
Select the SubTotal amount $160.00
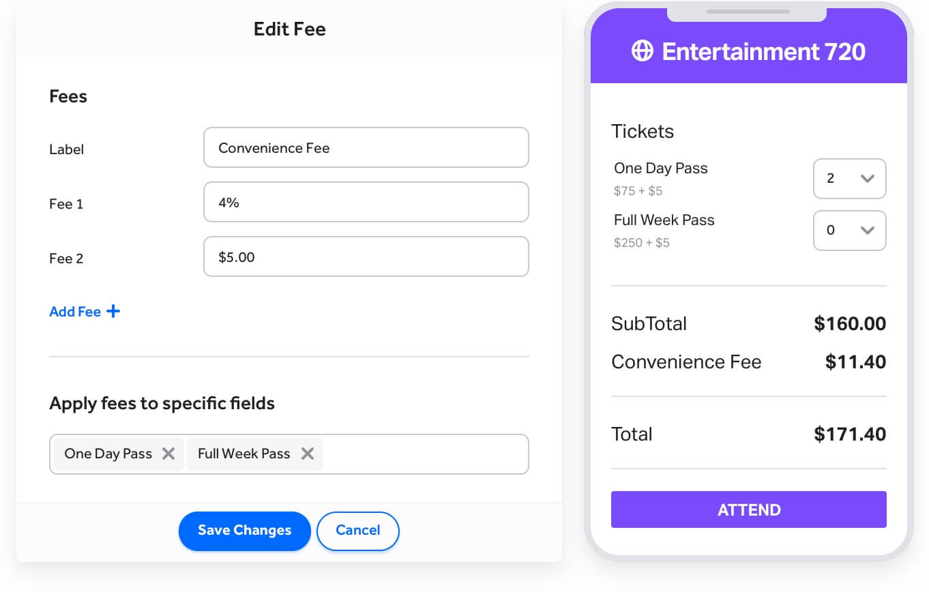point(849,323)
